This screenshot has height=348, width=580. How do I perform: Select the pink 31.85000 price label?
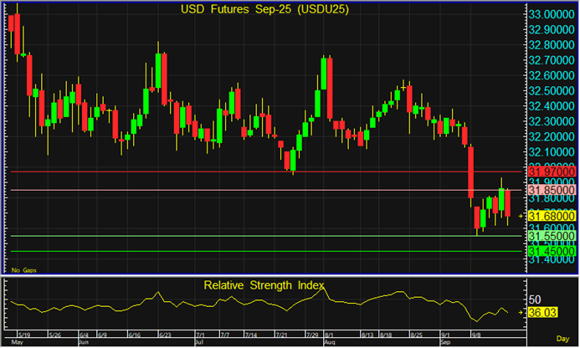coord(550,190)
